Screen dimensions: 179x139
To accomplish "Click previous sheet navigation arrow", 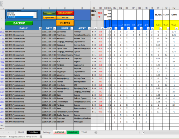I will pos(4,133).
